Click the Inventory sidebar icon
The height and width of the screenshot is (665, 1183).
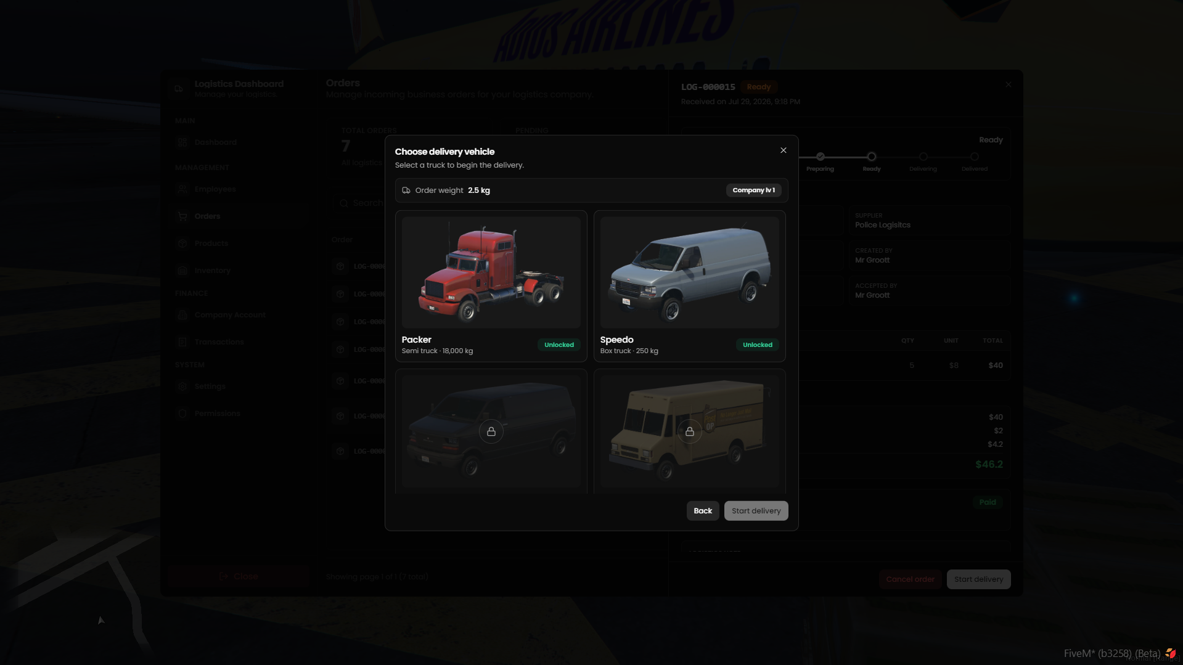[182, 271]
